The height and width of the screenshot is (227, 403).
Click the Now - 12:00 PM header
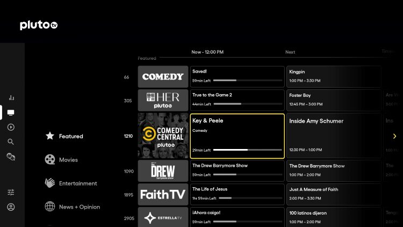[x=207, y=52]
